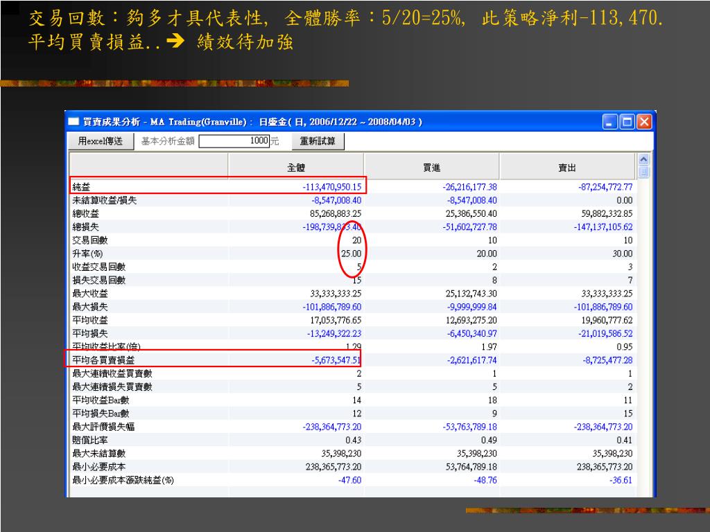
Task: Click the 平均損失Bar數 row label
Action: pos(101,414)
